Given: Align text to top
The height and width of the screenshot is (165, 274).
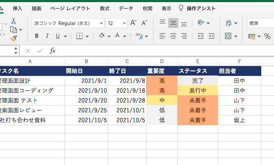Looking at the screenshot, I should pyautogui.click(x=163, y=23).
